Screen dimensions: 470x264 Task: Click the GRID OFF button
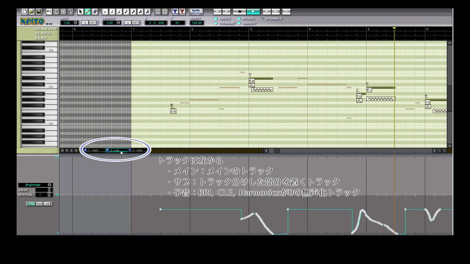[x=93, y=23]
